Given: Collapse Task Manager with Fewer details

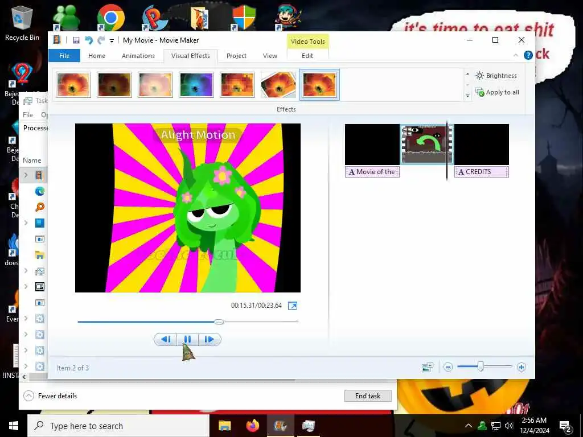Looking at the screenshot, I should coord(51,396).
